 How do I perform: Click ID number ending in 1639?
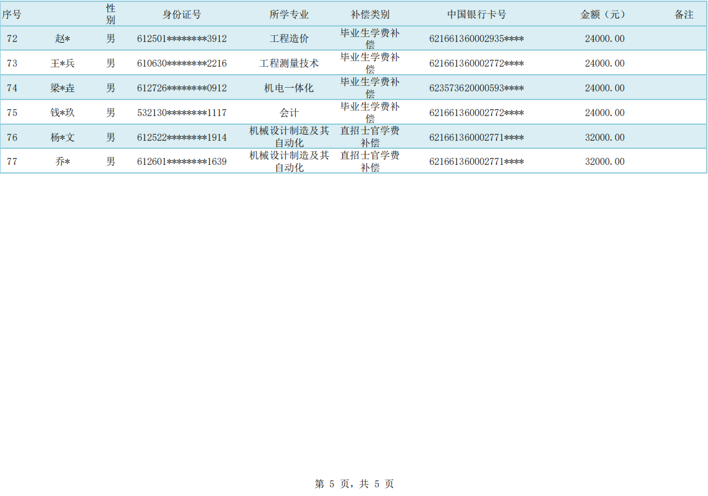click(x=182, y=162)
